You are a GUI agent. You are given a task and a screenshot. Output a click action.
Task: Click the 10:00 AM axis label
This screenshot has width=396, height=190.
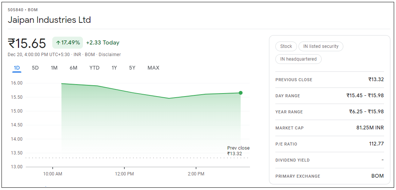point(53,174)
